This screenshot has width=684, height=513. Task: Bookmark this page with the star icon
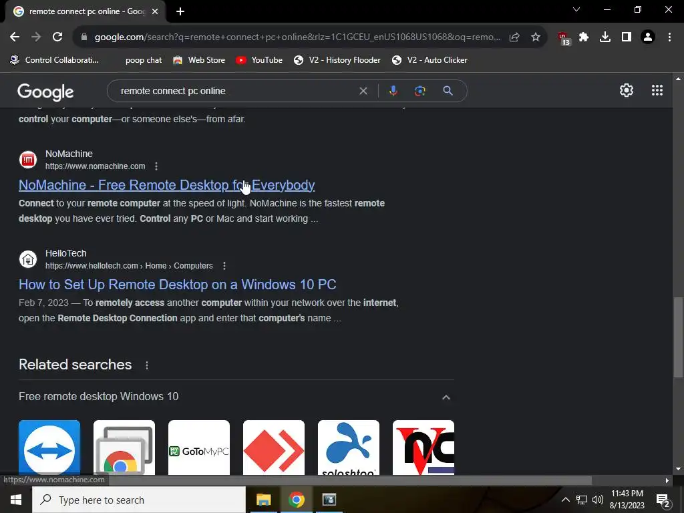[536, 37]
